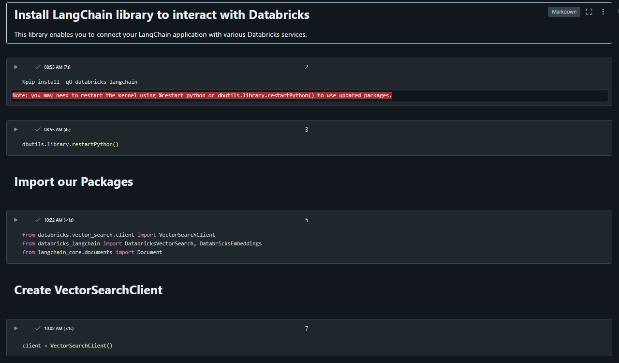Select the 'Create VectorSearchClient' heading cell

pyautogui.click(x=88, y=290)
